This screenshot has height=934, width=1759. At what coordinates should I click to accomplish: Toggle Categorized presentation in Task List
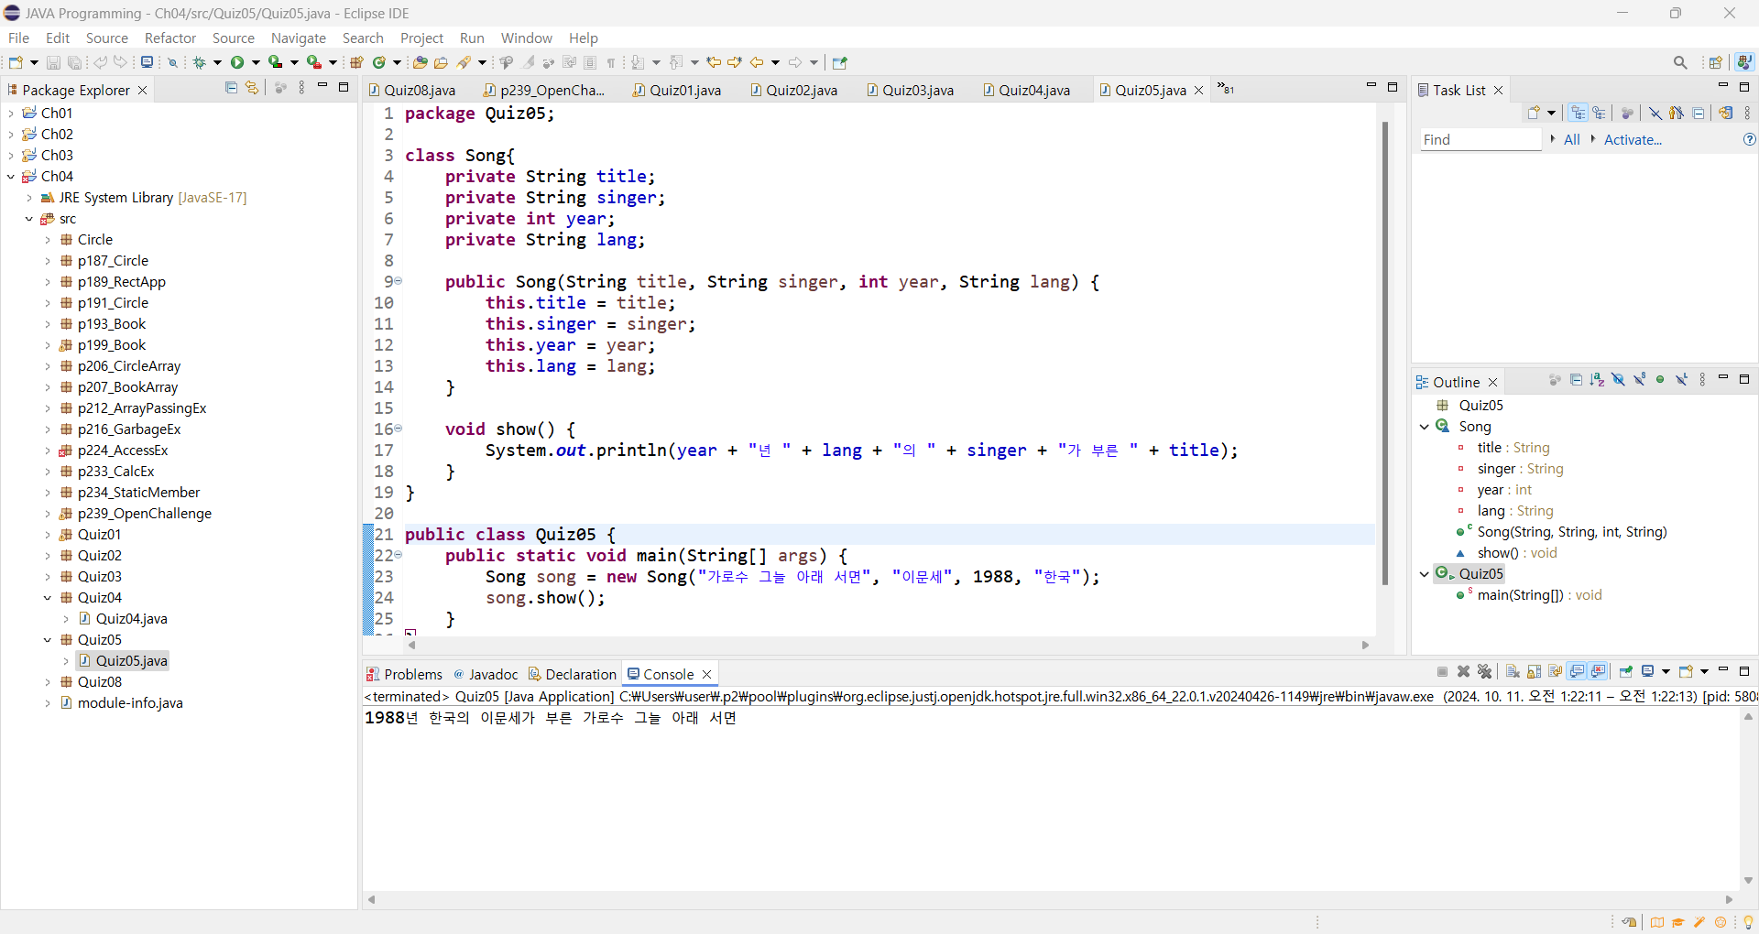coord(1578,113)
